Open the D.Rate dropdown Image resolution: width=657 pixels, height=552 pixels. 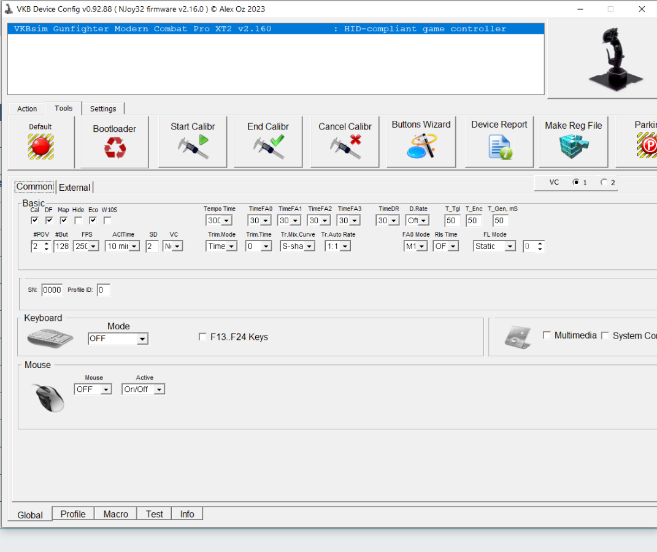tap(424, 221)
